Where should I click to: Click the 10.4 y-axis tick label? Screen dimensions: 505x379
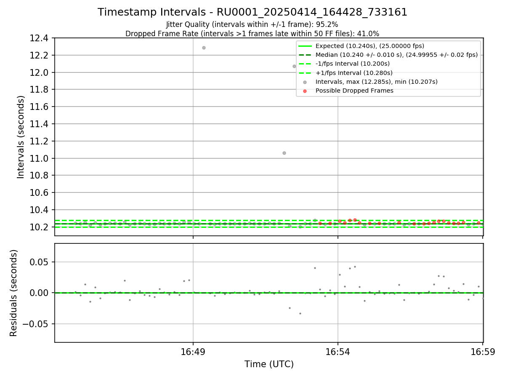(39, 210)
